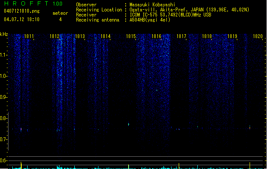Viewport: 267px width, 169px height.
Task: Select observer name Masayuki Kobayashi
Action: 152,5
